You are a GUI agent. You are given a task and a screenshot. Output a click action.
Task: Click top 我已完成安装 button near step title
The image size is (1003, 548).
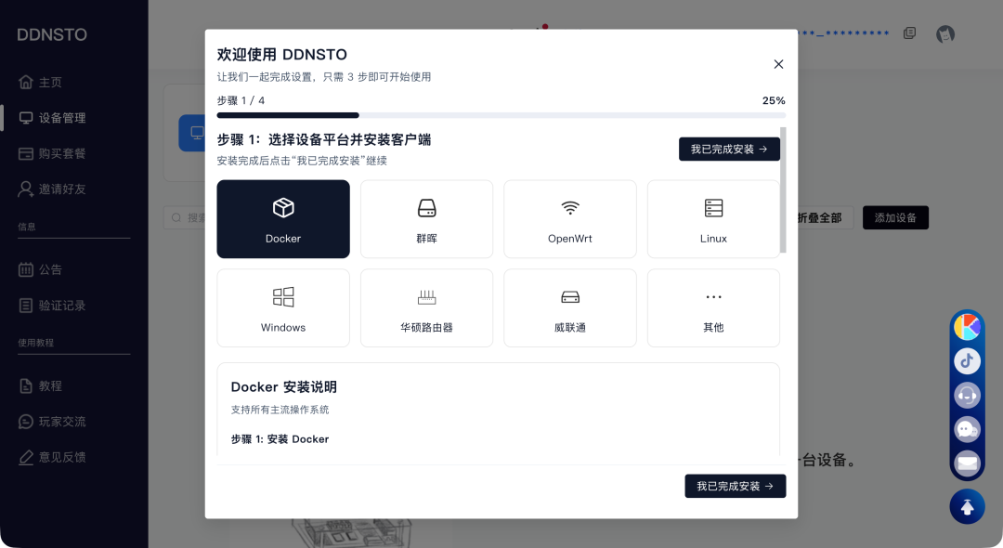tap(729, 149)
